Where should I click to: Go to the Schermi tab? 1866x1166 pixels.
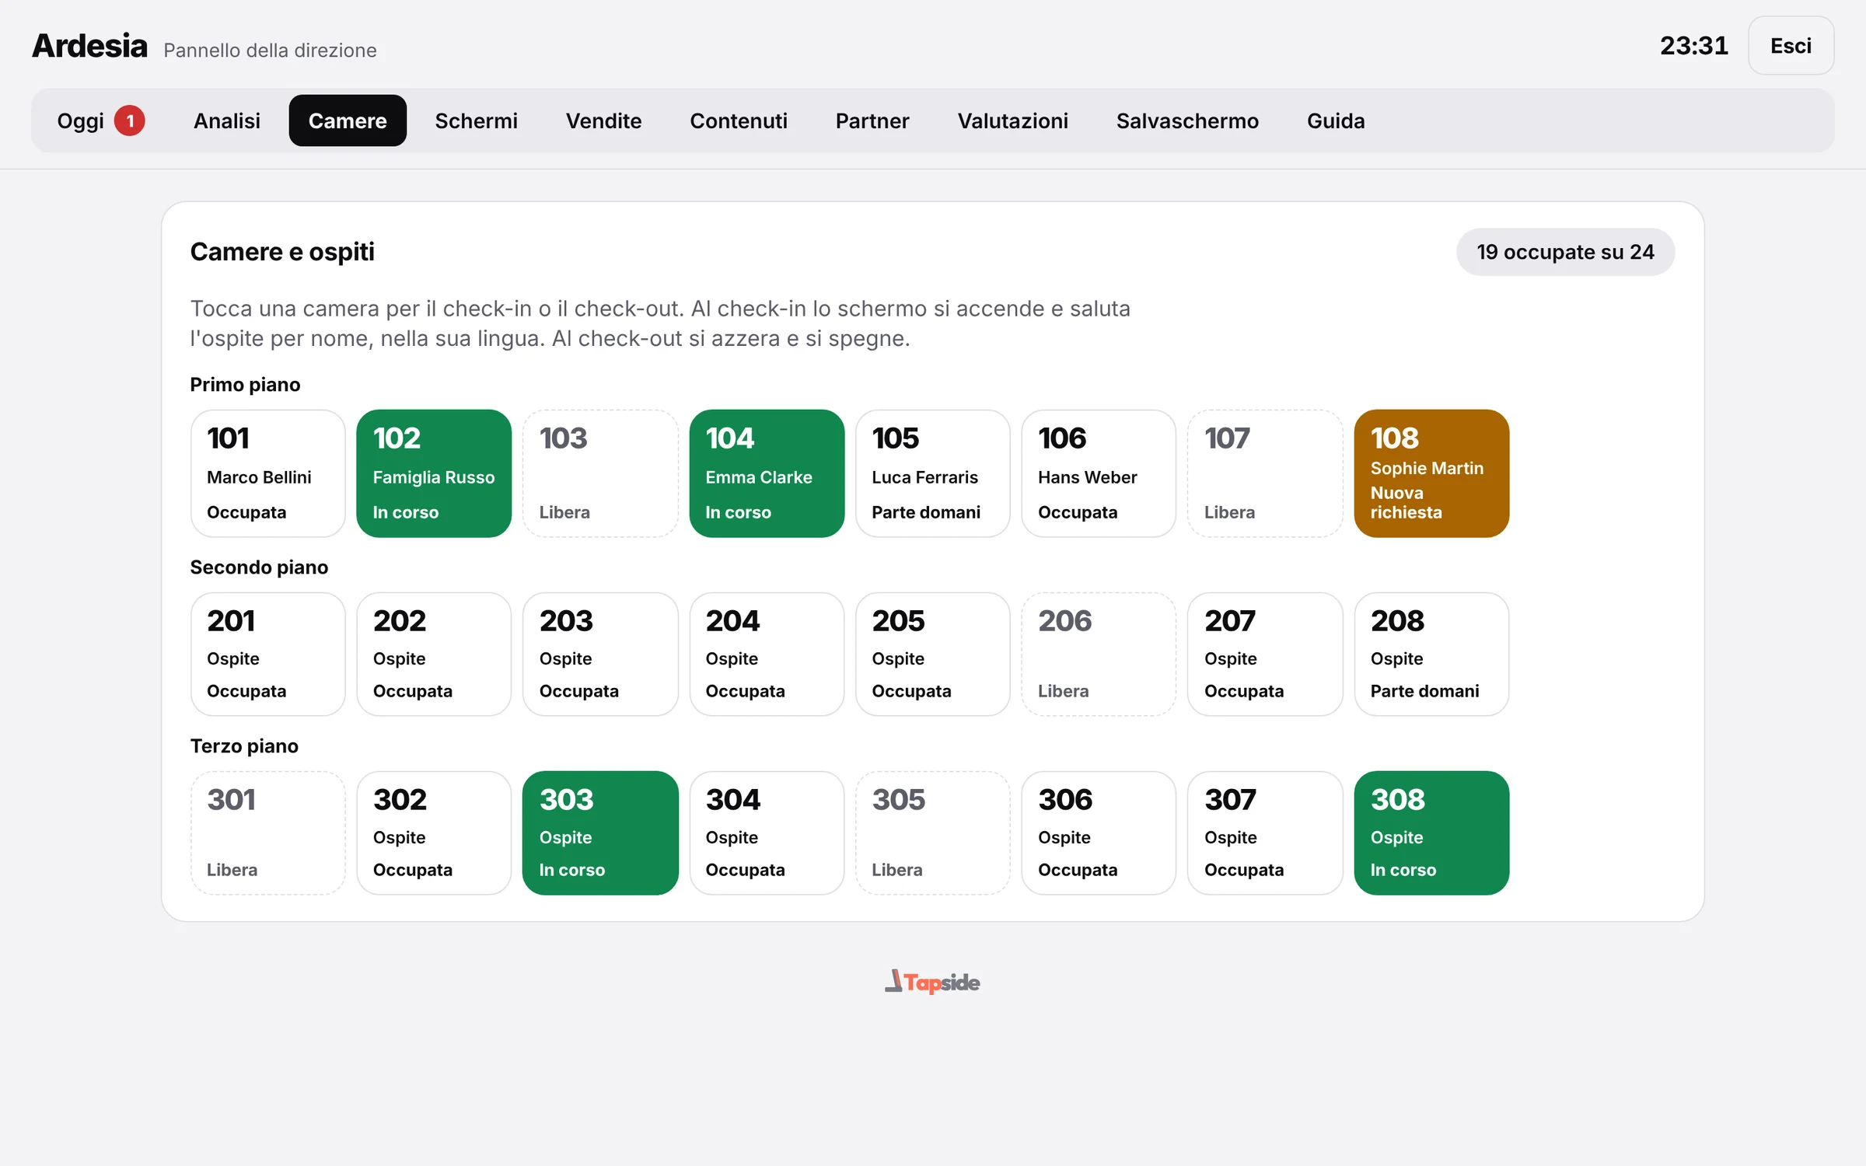pos(476,120)
